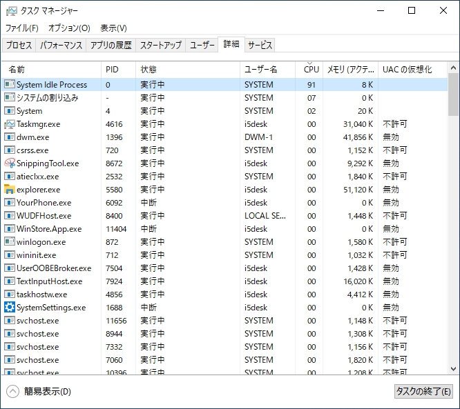The width and height of the screenshot is (460, 409).
Task: Click the DWM-1 user name cell
Action: tap(258, 137)
